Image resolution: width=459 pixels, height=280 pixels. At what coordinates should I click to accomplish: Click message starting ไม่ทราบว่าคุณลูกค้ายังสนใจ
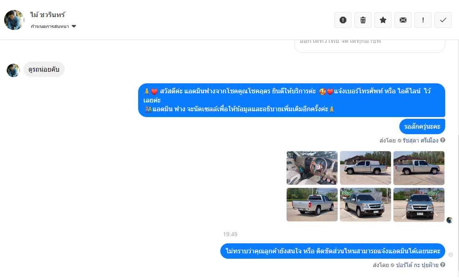333,251
